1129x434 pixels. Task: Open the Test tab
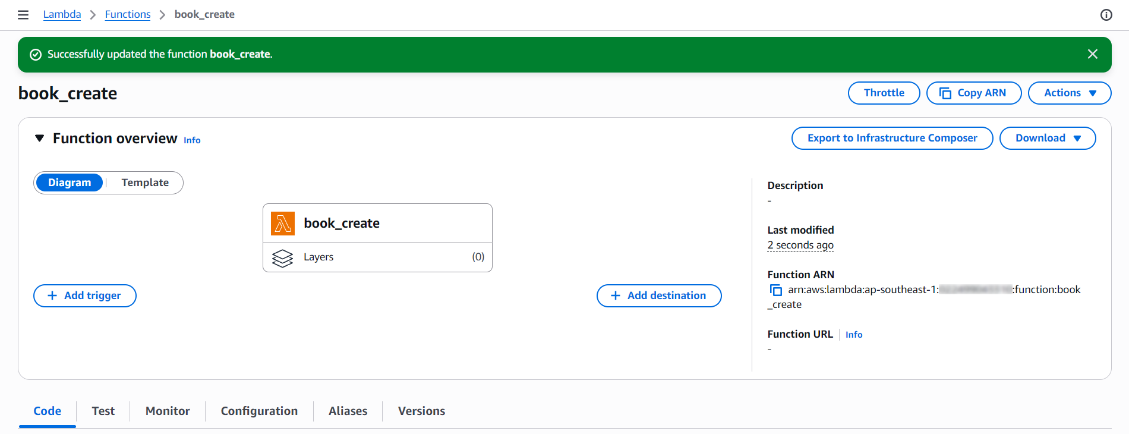pyautogui.click(x=103, y=411)
